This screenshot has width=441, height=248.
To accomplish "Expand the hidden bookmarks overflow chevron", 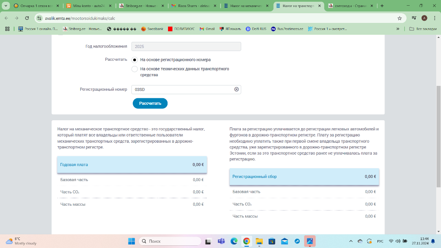I will [398, 29].
